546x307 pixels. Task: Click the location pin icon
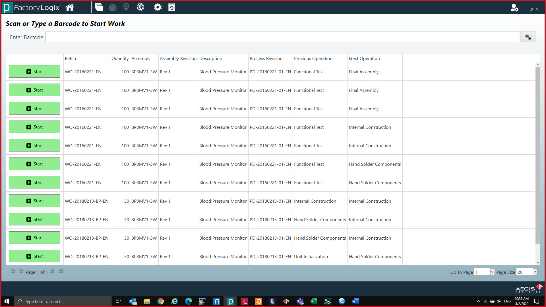(x=126, y=7)
